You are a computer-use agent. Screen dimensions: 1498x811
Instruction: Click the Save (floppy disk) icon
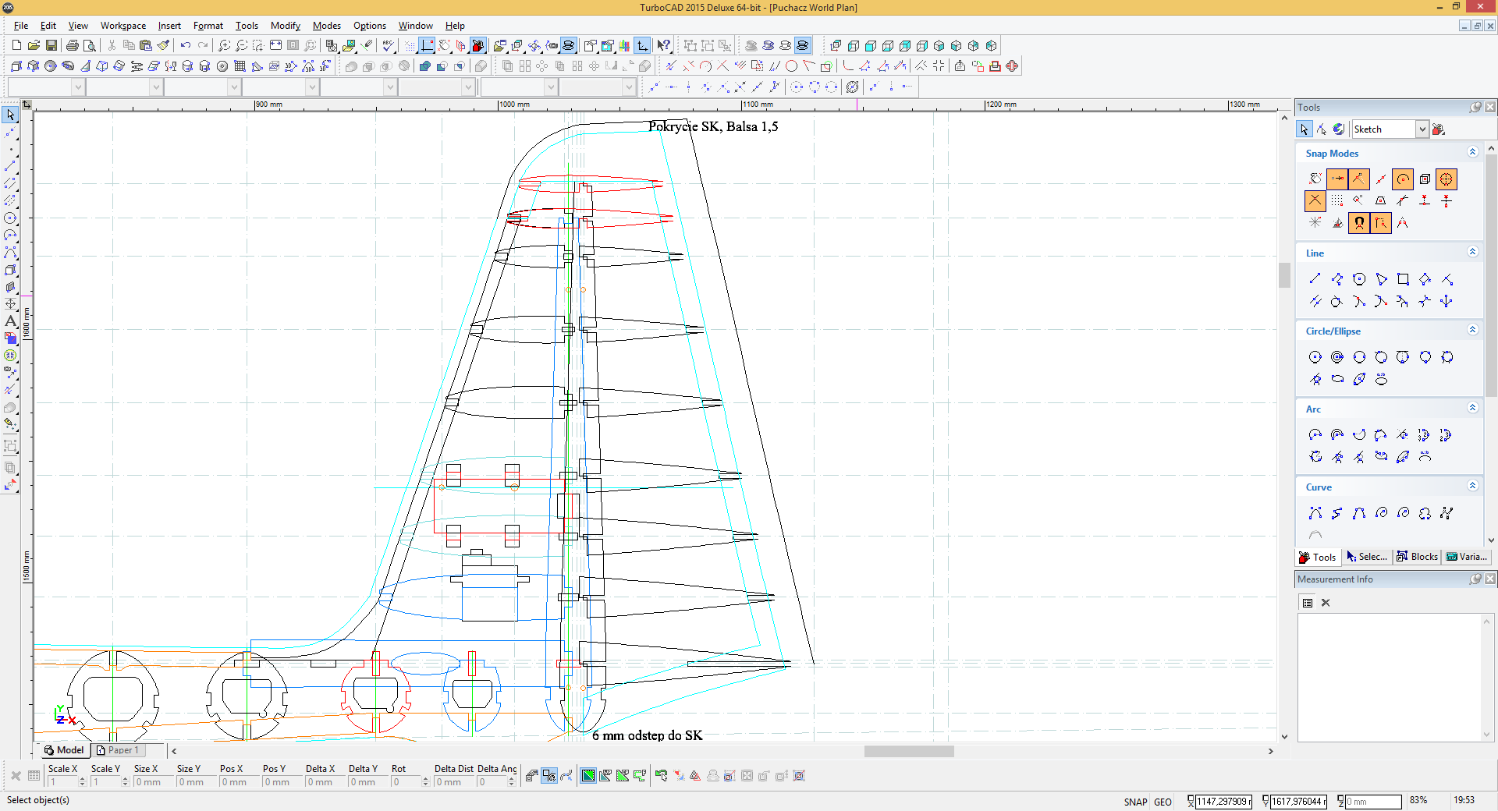point(51,46)
